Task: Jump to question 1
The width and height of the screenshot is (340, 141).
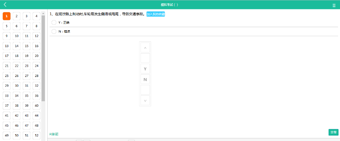Action: point(6,16)
